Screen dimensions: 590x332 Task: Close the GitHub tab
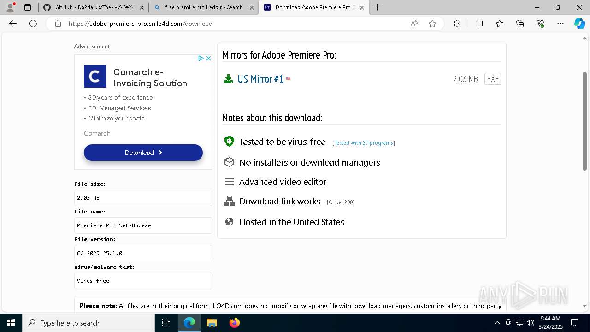pos(142,7)
